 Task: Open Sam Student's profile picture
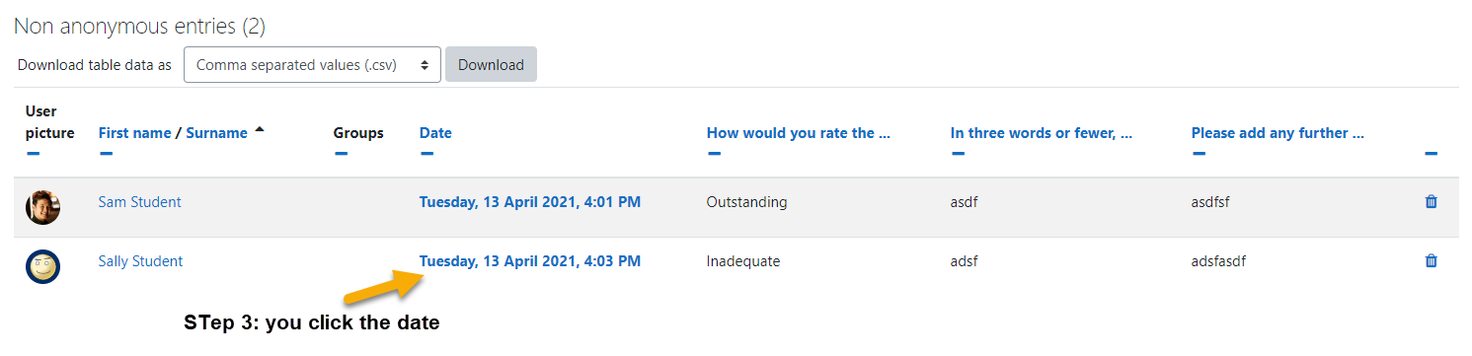point(42,207)
